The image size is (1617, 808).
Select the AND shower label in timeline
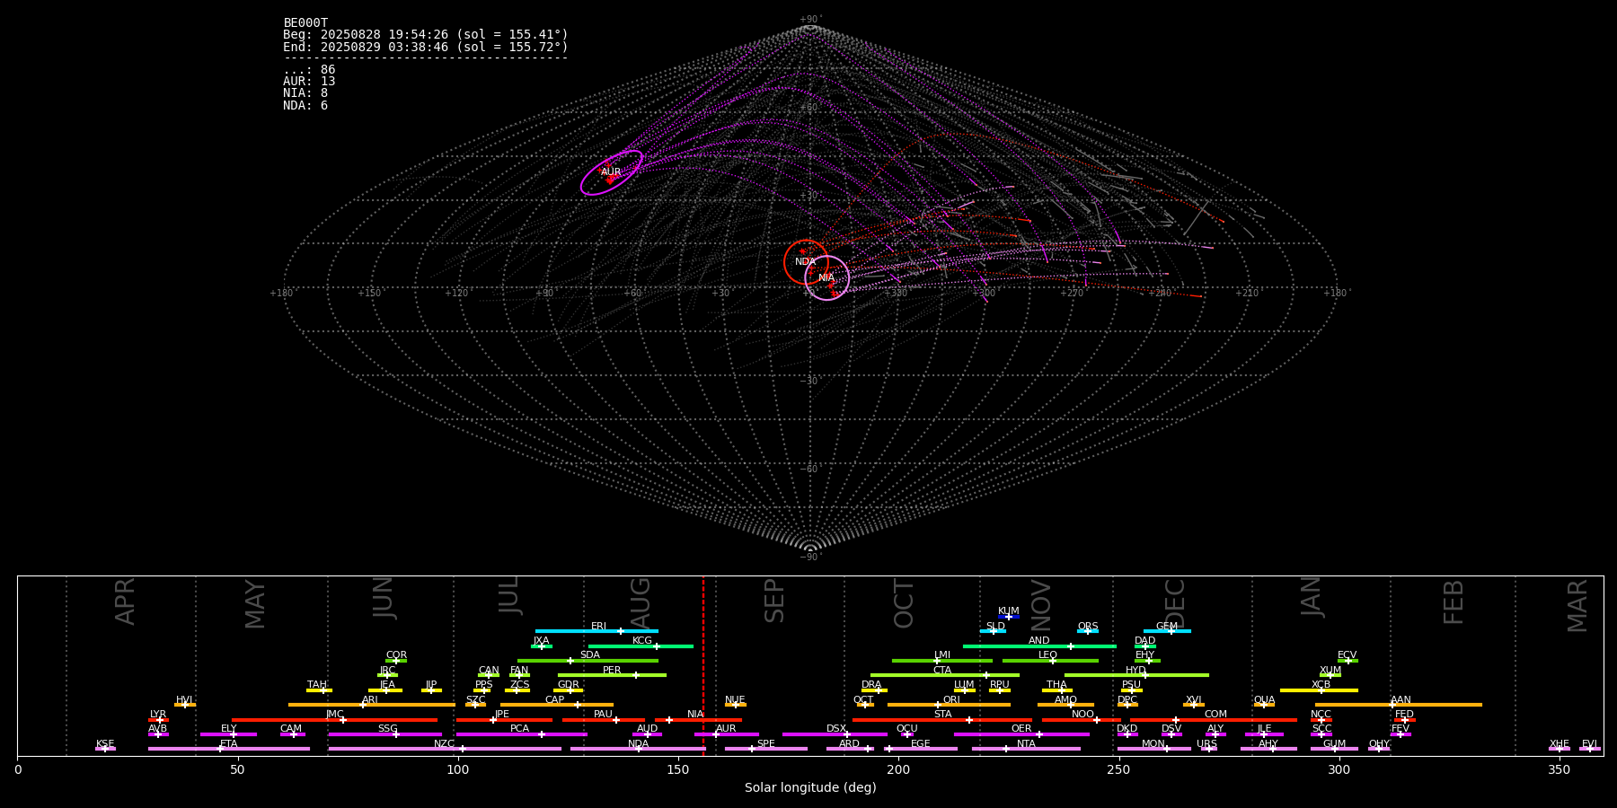coord(1039,641)
